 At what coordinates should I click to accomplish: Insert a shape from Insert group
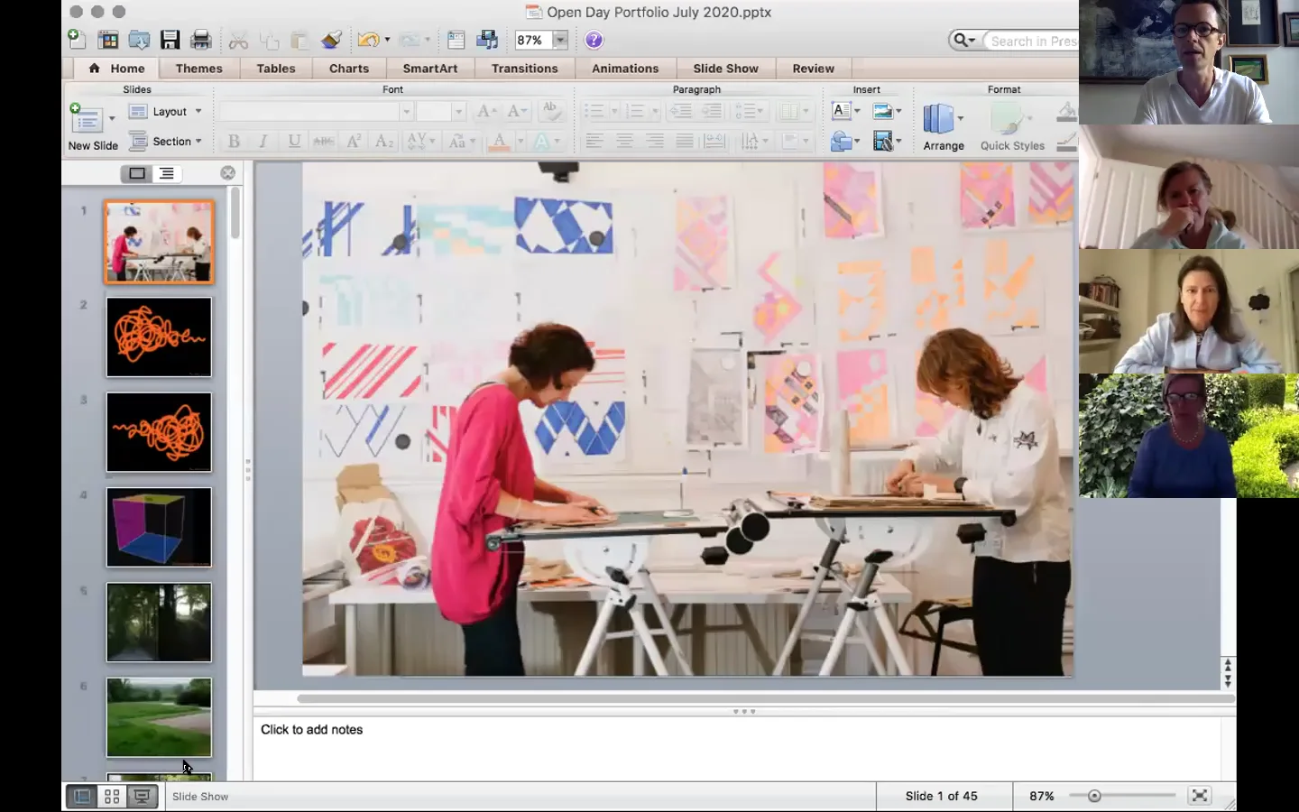841,141
